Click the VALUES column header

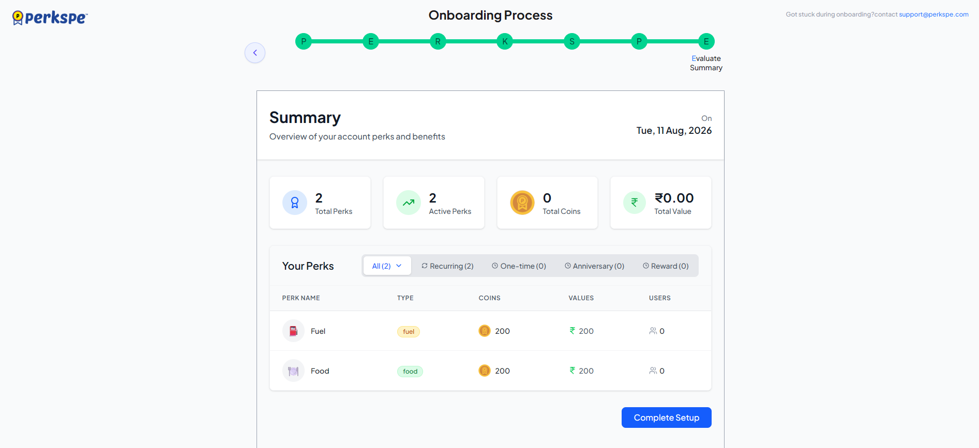581,298
